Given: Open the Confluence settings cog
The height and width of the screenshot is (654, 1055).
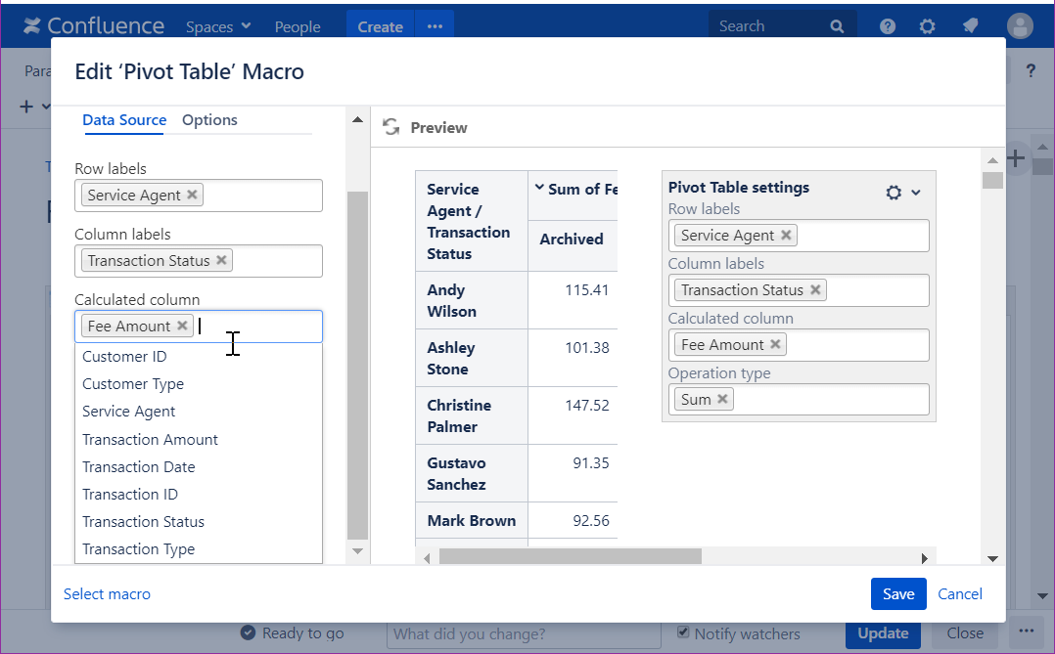Looking at the screenshot, I should point(927,26).
